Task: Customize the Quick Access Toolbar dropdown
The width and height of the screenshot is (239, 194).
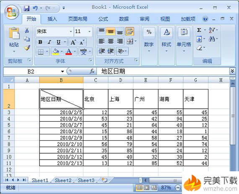Action: point(64,8)
